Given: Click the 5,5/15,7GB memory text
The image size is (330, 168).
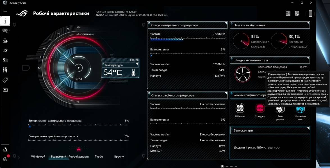Looking at the screenshot, I should pyautogui.click(x=258, y=47).
